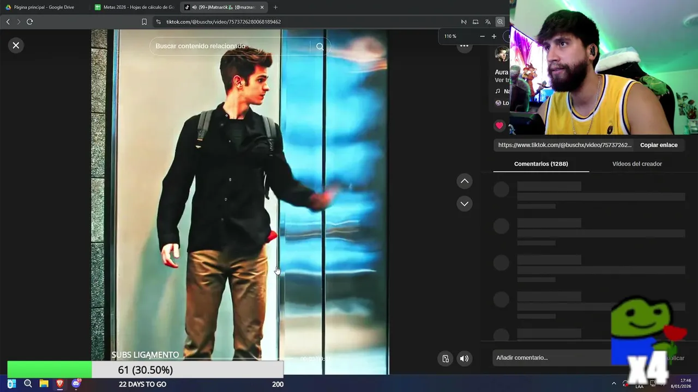Open File Explorer from the taskbar
Viewport: 698px width, 392px height.
[44, 384]
